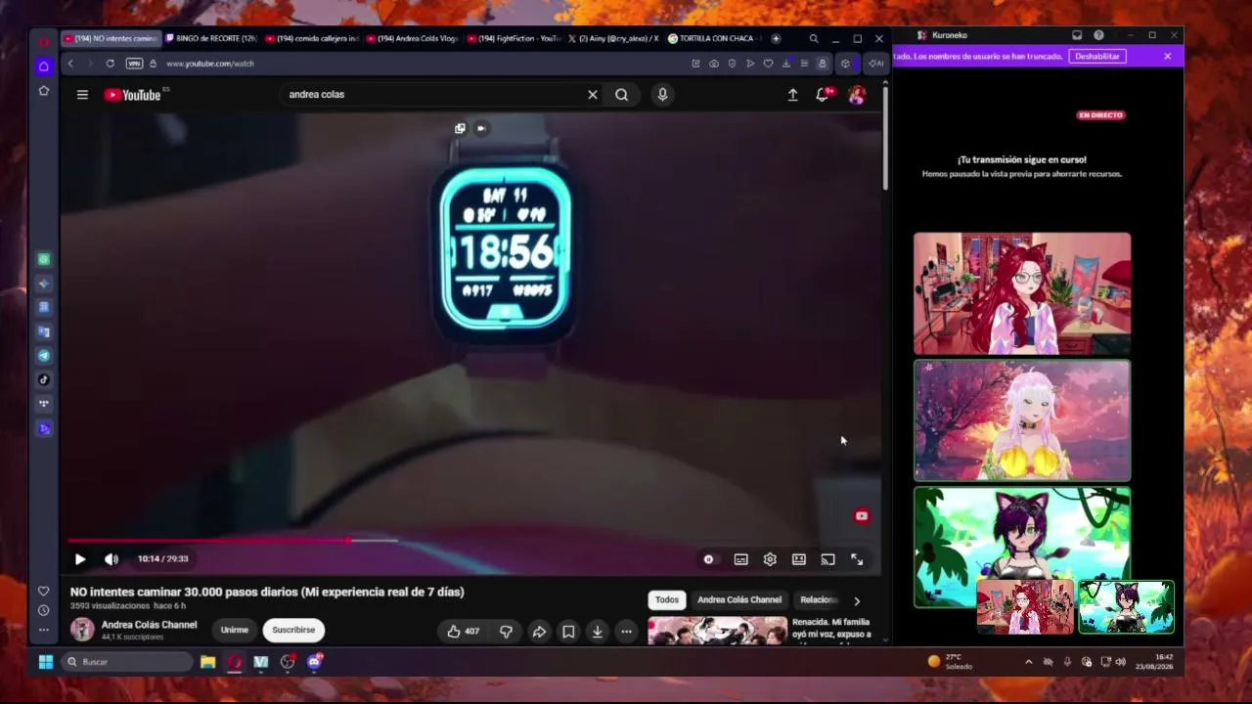1252x704 pixels.
Task: Open video player settings gear
Action: tap(770, 559)
